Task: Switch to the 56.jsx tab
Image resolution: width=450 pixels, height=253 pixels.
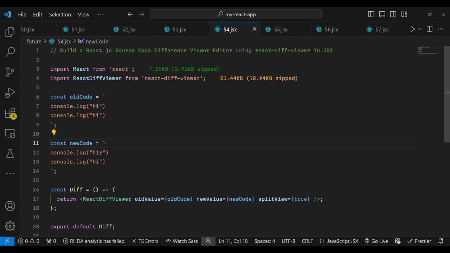Action: 336,30
